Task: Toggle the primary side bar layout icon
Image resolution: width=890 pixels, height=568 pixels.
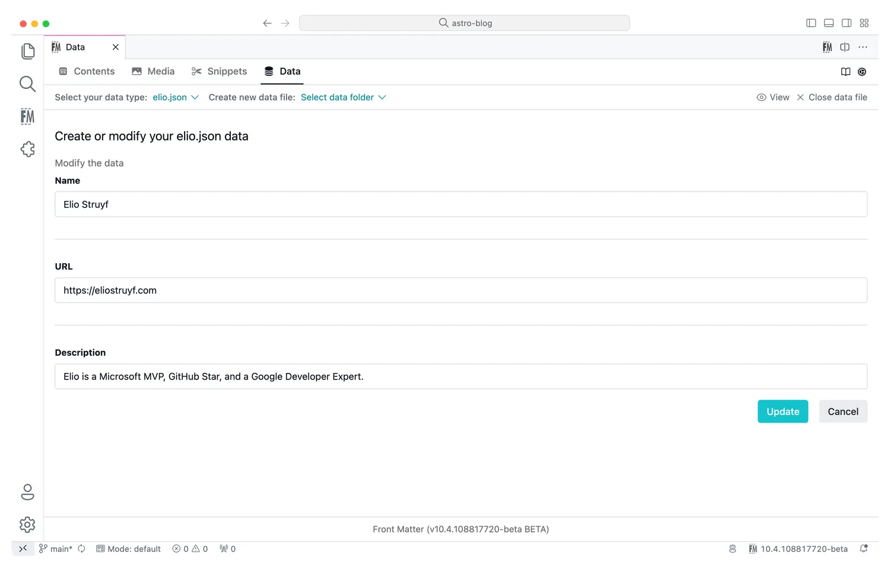Action: pyautogui.click(x=811, y=23)
